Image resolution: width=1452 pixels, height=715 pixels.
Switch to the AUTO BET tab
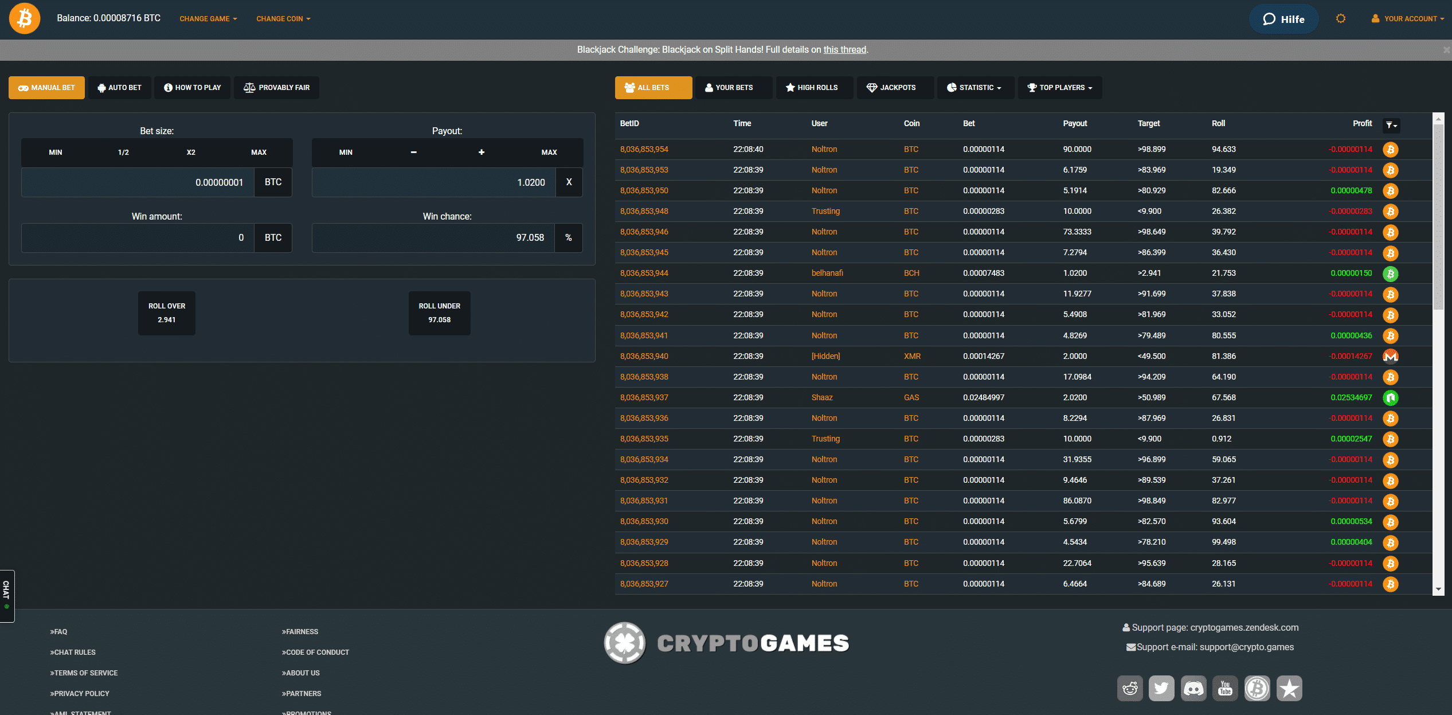click(119, 88)
